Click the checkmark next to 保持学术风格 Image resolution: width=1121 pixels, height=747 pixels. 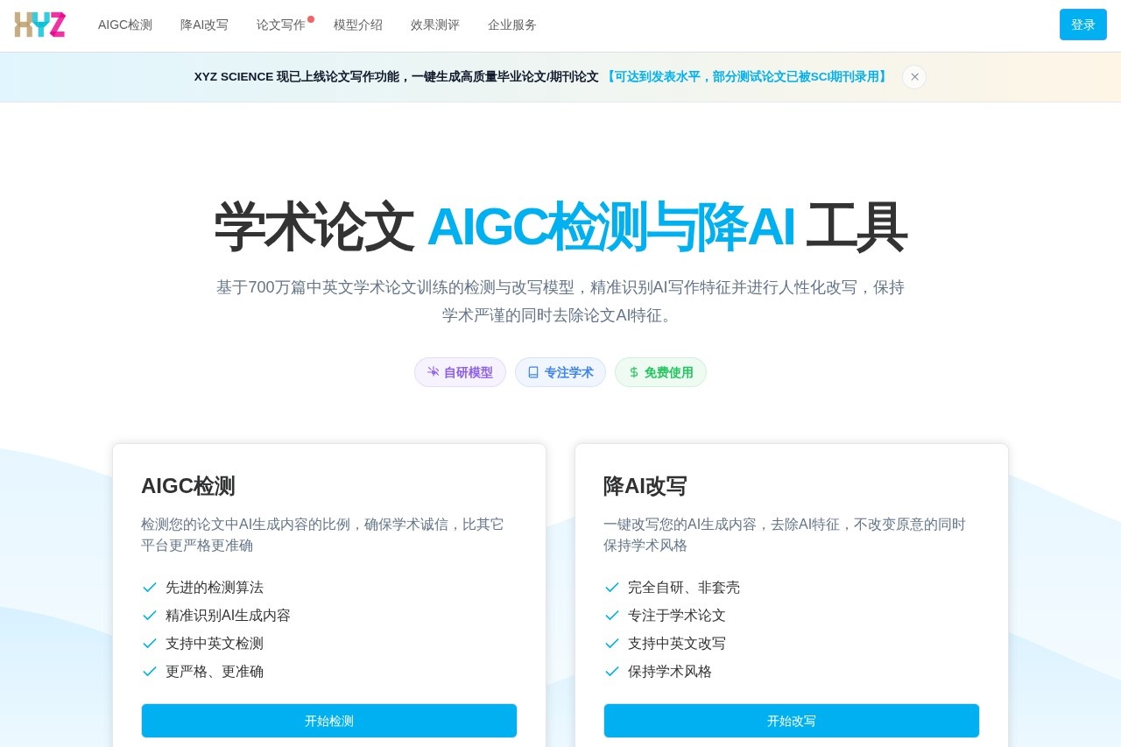click(611, 672)
